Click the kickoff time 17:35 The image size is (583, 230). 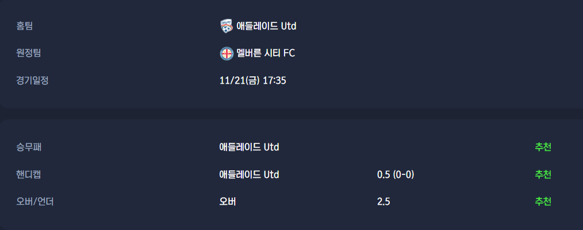pyautogui.click(x=274, y=80)
